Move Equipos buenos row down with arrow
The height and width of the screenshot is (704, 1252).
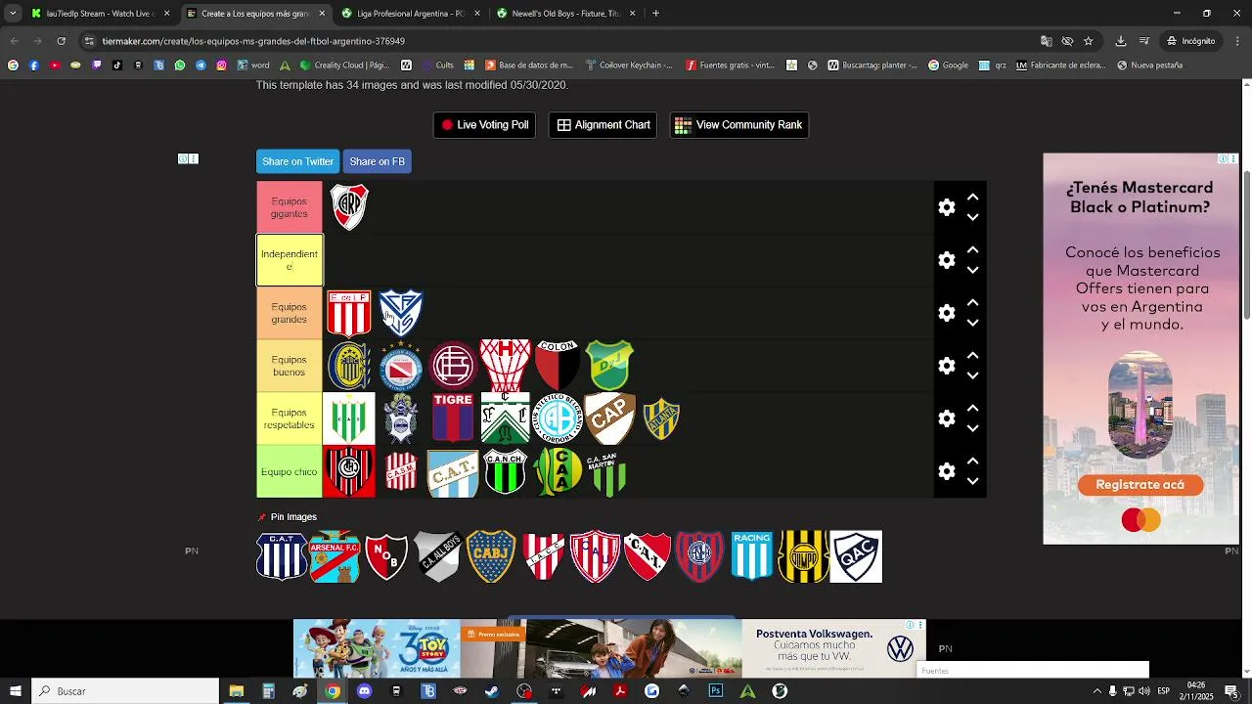point(972,375)
